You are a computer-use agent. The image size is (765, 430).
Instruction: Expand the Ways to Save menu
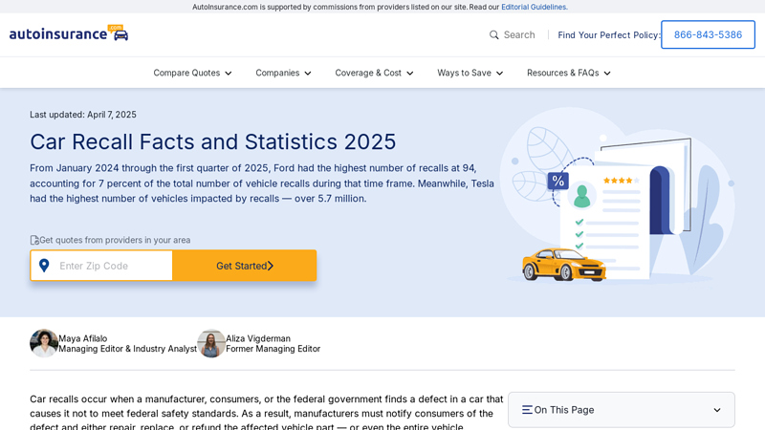(470, 73)
